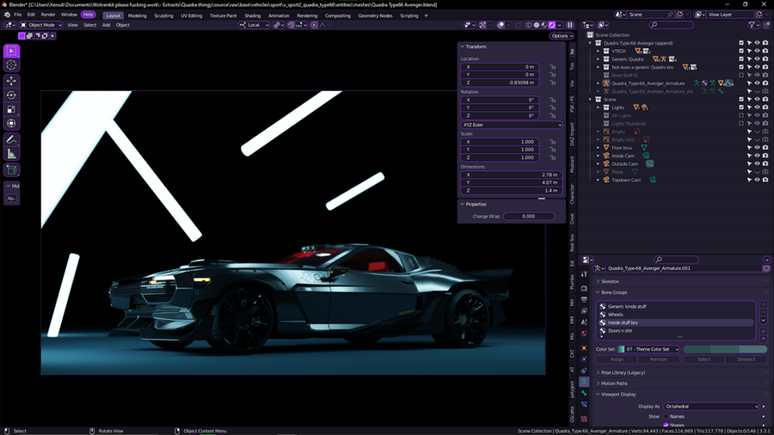Image resolution: width=774 pixels, height=435 pixels.
Task: Enable the Lights Thumbnail collection checkbox
Action: click(x=741, y=124)
